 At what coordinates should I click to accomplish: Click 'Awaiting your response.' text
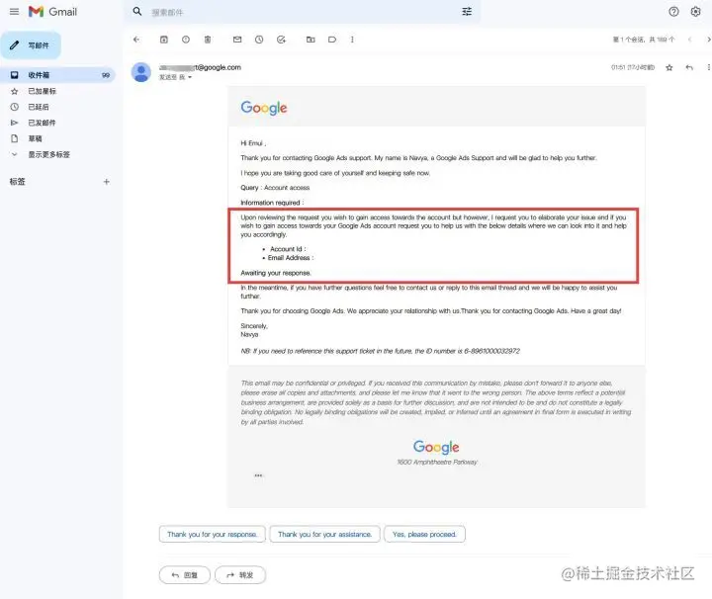point(276,273)
